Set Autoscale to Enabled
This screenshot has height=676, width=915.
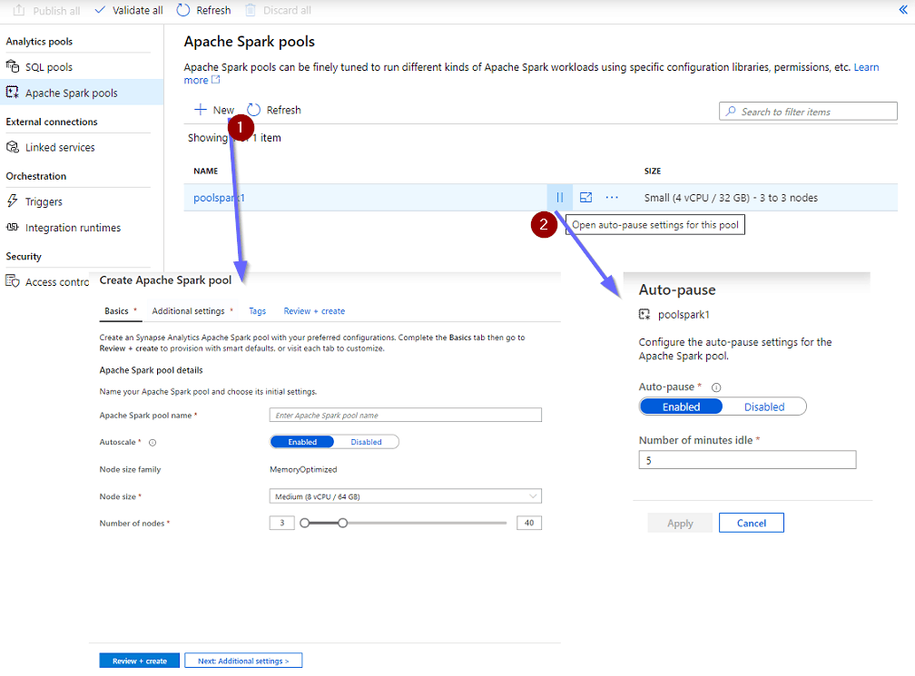(302, 442)
